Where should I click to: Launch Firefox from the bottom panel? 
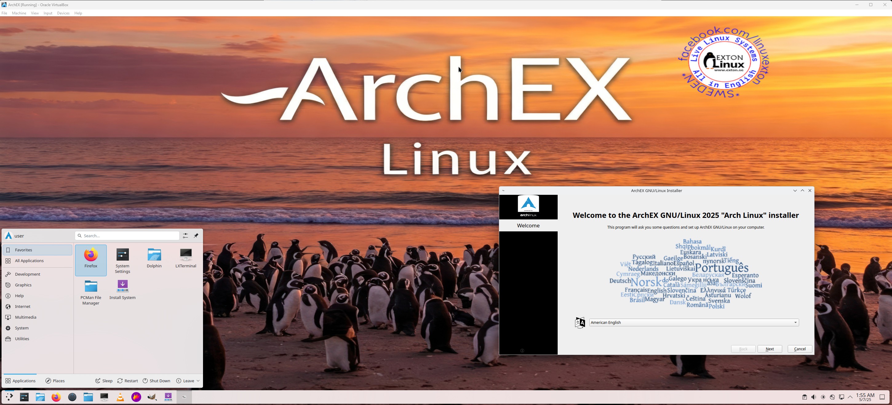point(57,397)
